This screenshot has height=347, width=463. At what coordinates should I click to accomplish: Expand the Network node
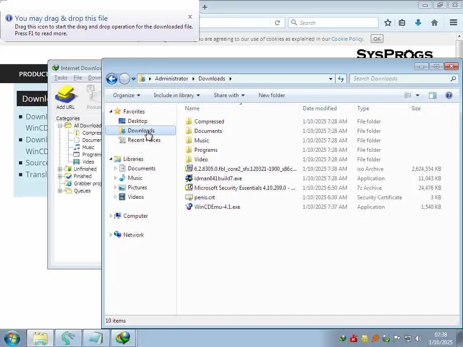pos(111,235)
